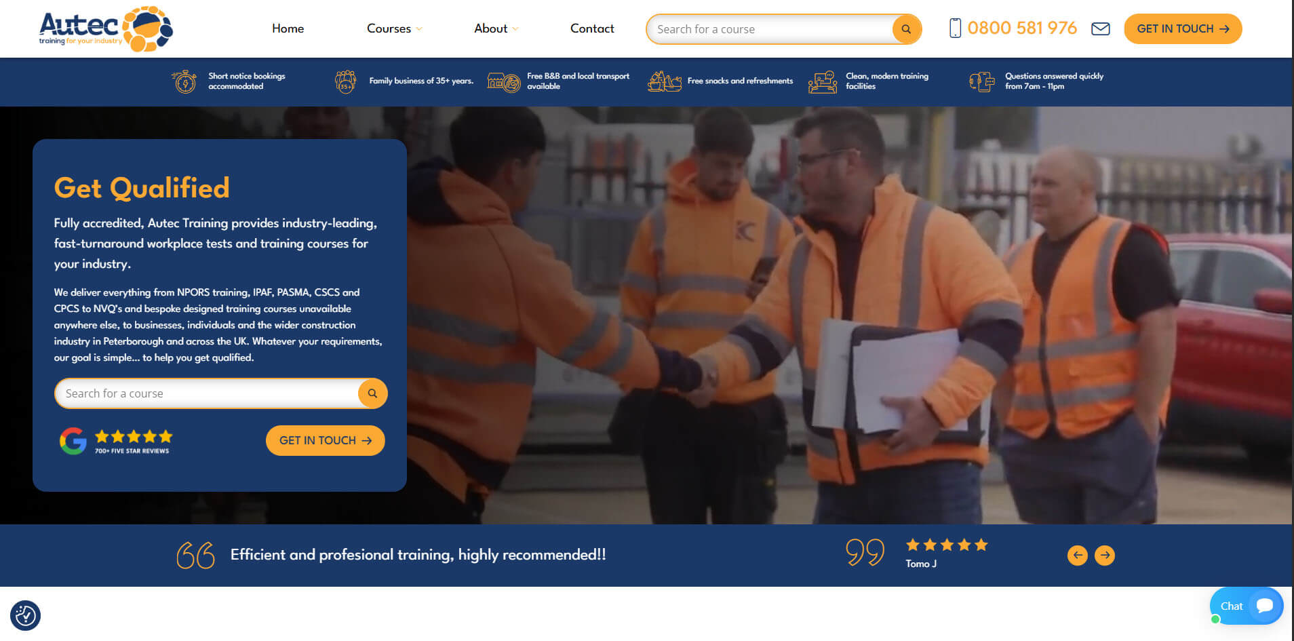Open the Chat widget
This screenshot has height=641, width=1294.
[x=1246, y=606]
